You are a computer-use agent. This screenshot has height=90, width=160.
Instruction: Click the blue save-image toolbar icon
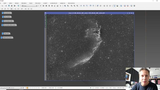9,6
